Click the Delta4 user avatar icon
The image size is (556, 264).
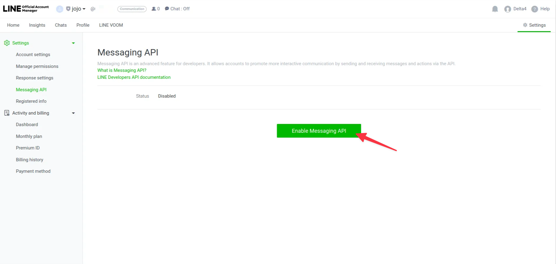coord(507,9)
